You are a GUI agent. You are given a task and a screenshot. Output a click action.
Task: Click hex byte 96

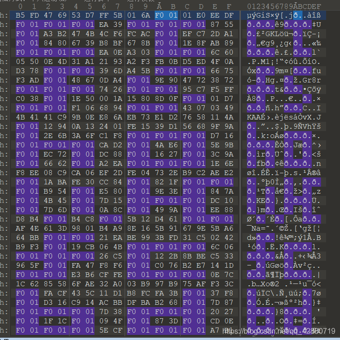coord(20,265)
